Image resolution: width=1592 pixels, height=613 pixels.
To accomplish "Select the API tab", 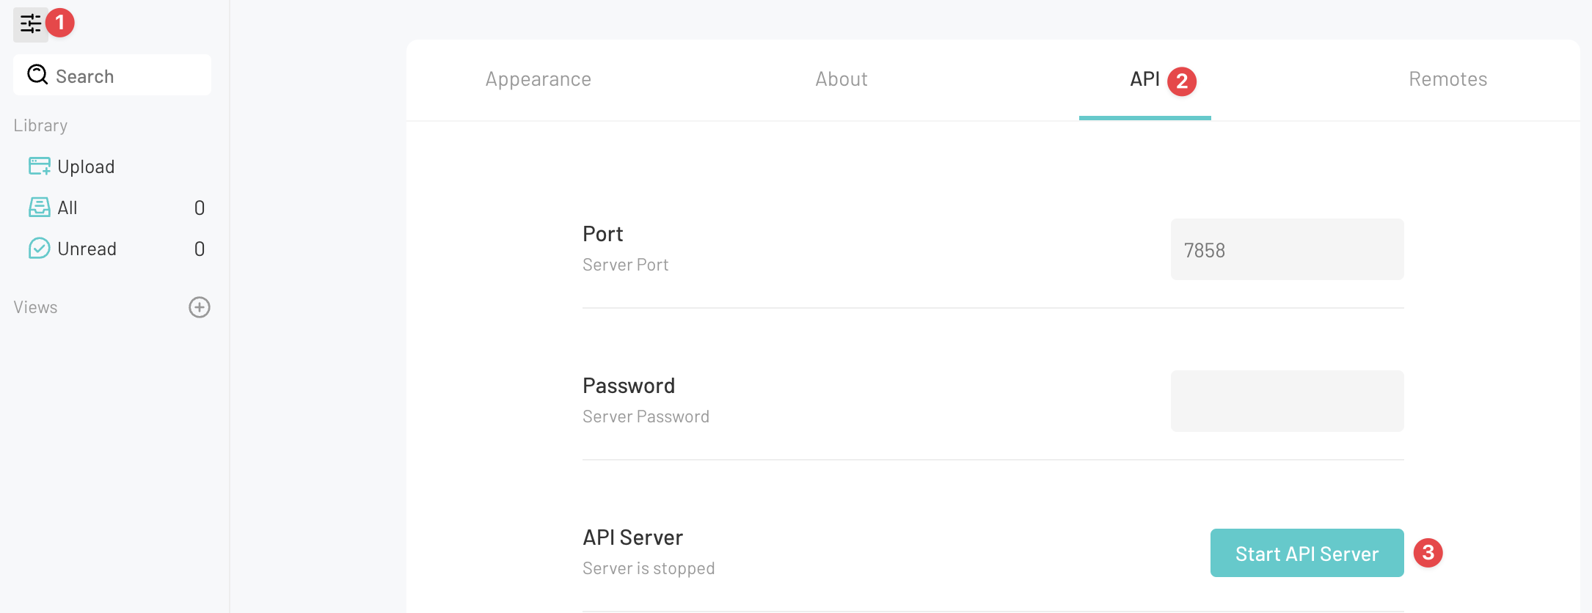I will 1144,79.
